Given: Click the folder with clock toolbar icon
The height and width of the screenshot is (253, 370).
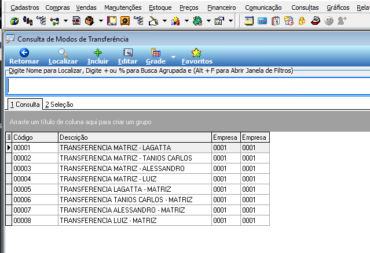Looking at the screenshot, I should tap(289, 21).
